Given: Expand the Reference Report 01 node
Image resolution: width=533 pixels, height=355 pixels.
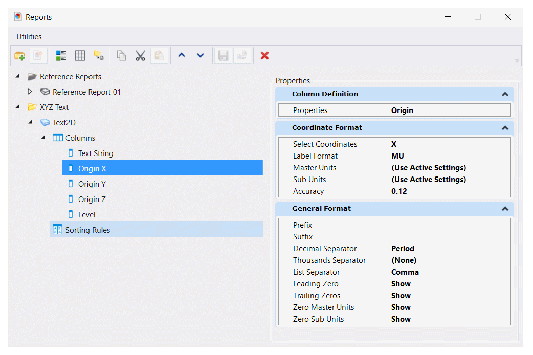Looking at the screenshot, I should point(30,92).
